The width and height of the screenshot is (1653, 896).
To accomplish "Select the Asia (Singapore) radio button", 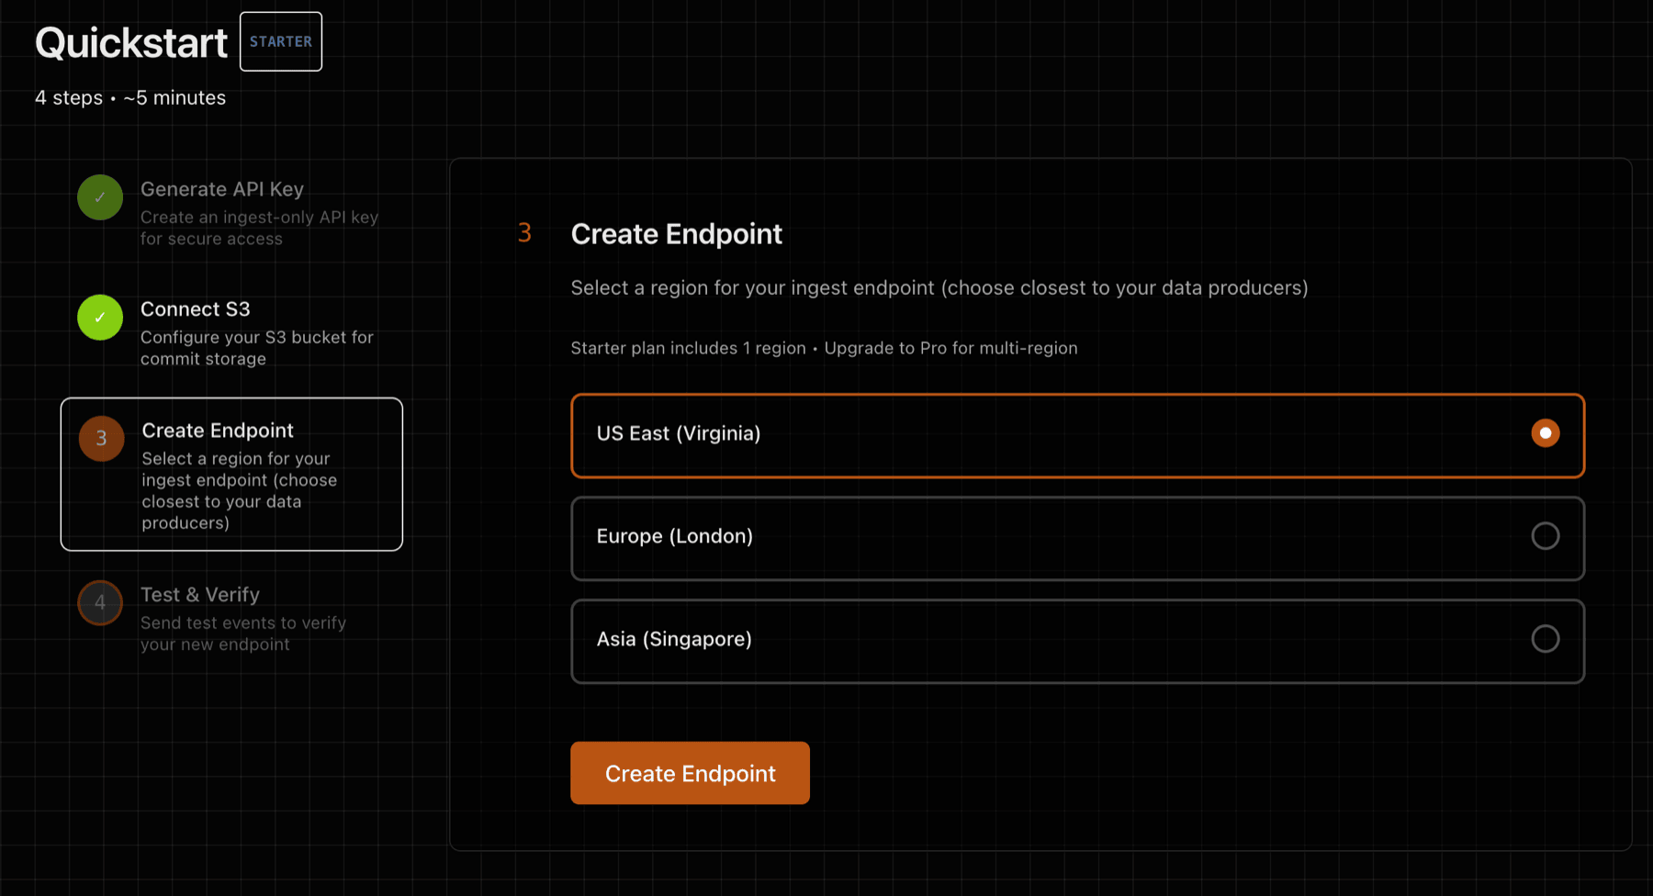I will pos(1546,638).
